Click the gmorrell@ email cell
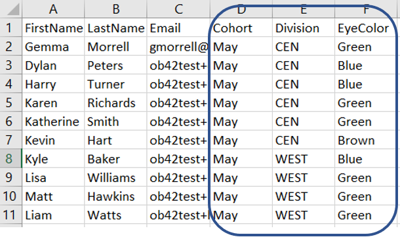The image size is (400, 239). click(178, 47)
